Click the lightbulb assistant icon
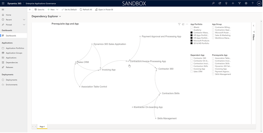263x133 pixels. (226, 3)
